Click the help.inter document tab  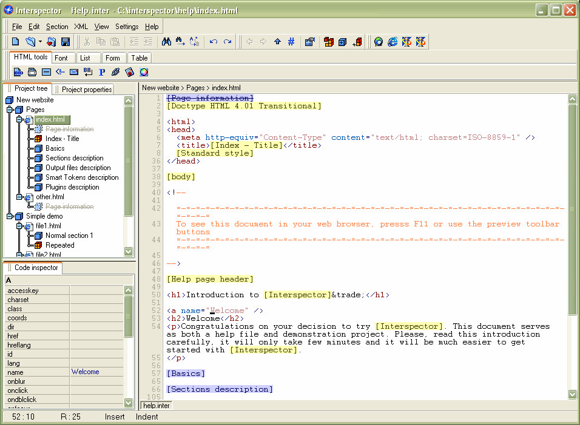click(156, 406)
